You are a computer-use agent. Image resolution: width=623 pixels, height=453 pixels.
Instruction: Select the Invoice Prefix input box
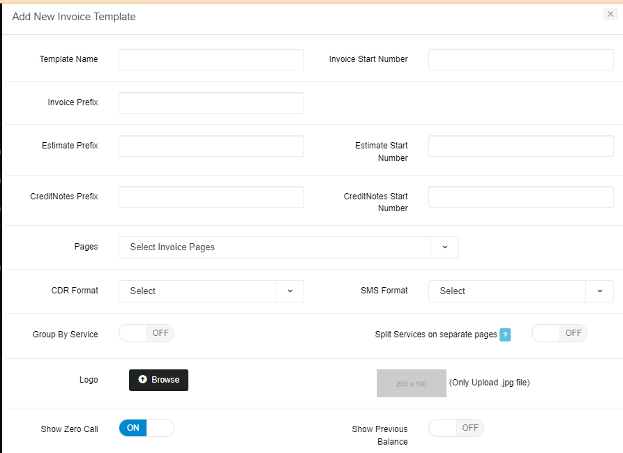coord(211,103)
